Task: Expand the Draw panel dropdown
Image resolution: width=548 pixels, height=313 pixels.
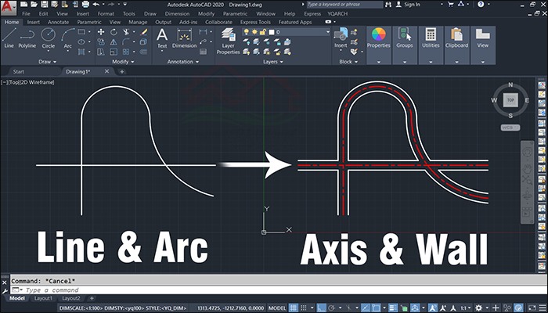Action: click(x=48, y=62)
